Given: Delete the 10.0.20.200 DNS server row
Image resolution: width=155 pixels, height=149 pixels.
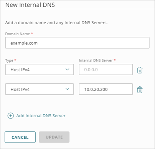Looking at the screenshot, I should 140,90.
